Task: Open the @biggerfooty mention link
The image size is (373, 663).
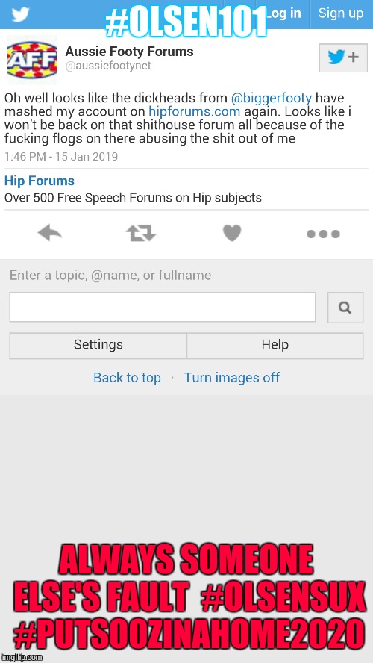Action: (x=272, y=99)
